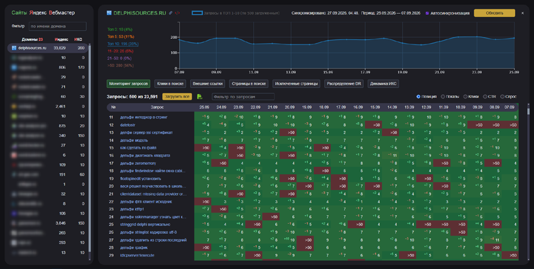Open query 'idtcpserver1execute'

coord(137,255)
